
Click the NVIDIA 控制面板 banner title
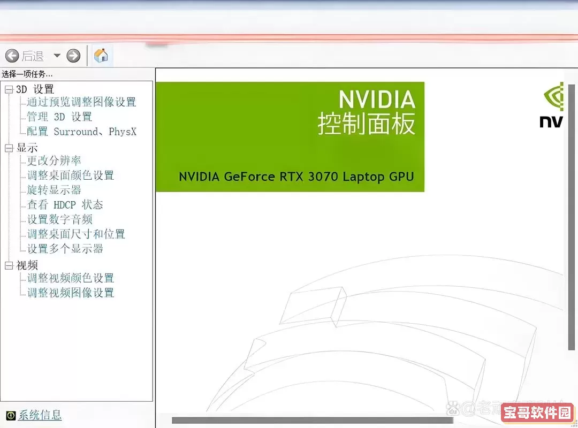coord(367,112)
